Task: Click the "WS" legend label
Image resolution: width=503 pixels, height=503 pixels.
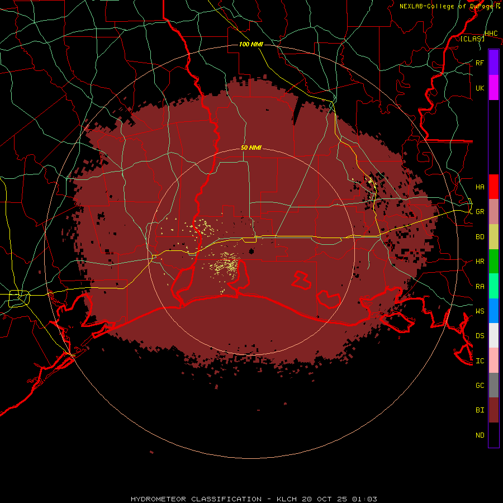Action: [480, 311]
